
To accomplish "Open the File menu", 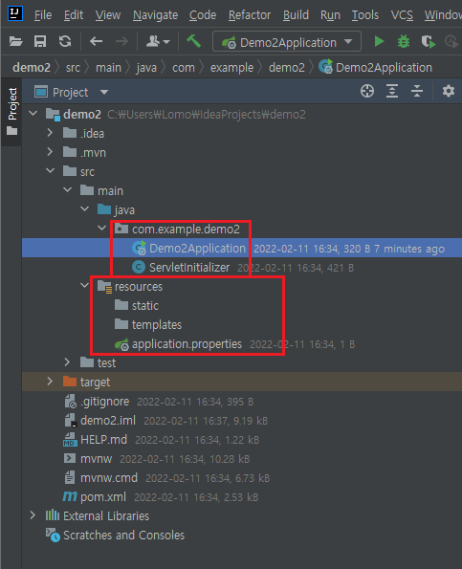I will point(43,15).
